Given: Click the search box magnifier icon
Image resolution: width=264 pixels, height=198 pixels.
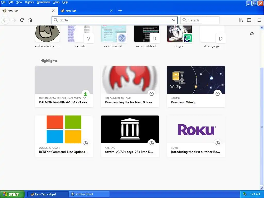Looking at the screenshot, I should pyautogui.click(x=185, y=20).
